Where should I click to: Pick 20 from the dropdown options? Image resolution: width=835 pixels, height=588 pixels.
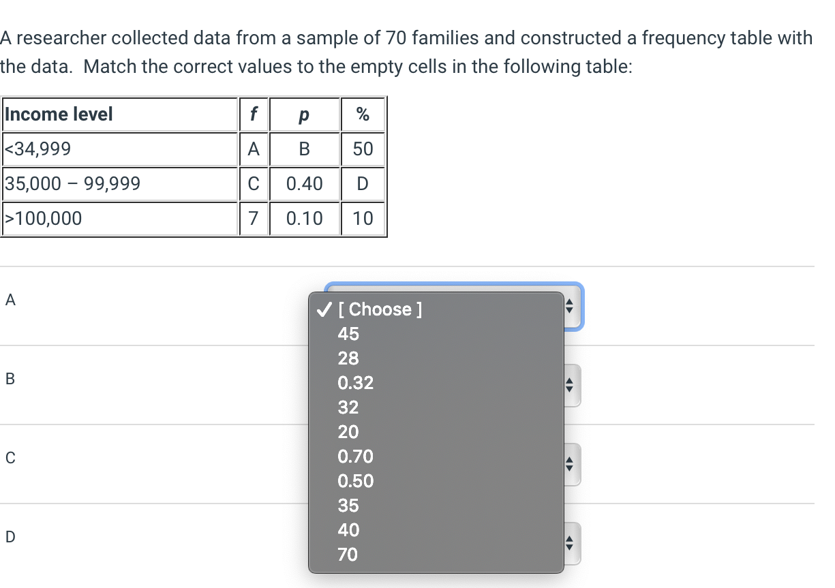coord(349,432)
